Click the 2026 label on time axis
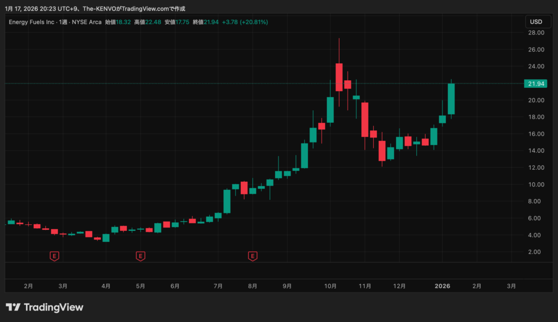 (x=442, y=285)
